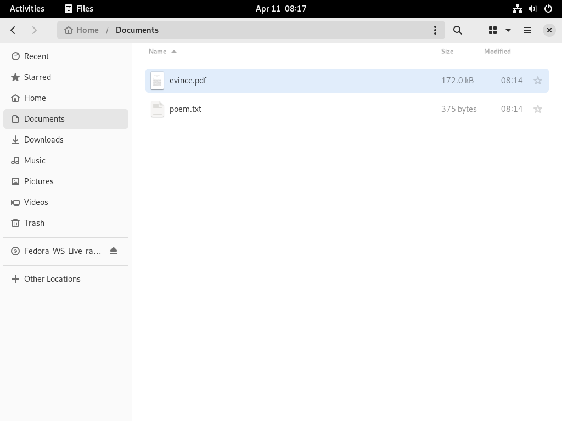Open Starred in the sidebar
The width and height of the screenshot is (562, 421).
66,77
